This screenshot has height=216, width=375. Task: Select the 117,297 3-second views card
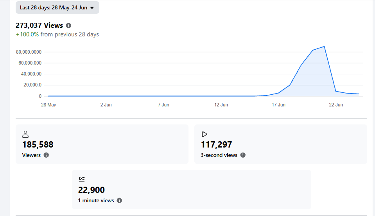click(x=281, y=144)
